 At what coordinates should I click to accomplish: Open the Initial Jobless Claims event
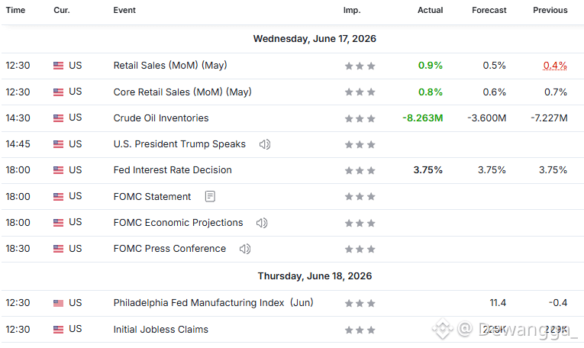pyautogui.click(x=161, y=330)
